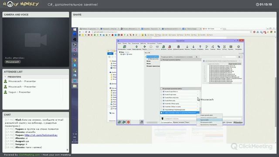Screen dimensions: 279x157
Task: Select master branch in bookmarks tree
Action: (129, 54)
